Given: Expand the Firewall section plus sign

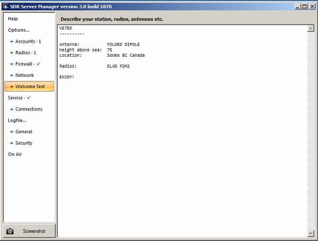Looking at the screenshot, I should (x=11, y=64).
